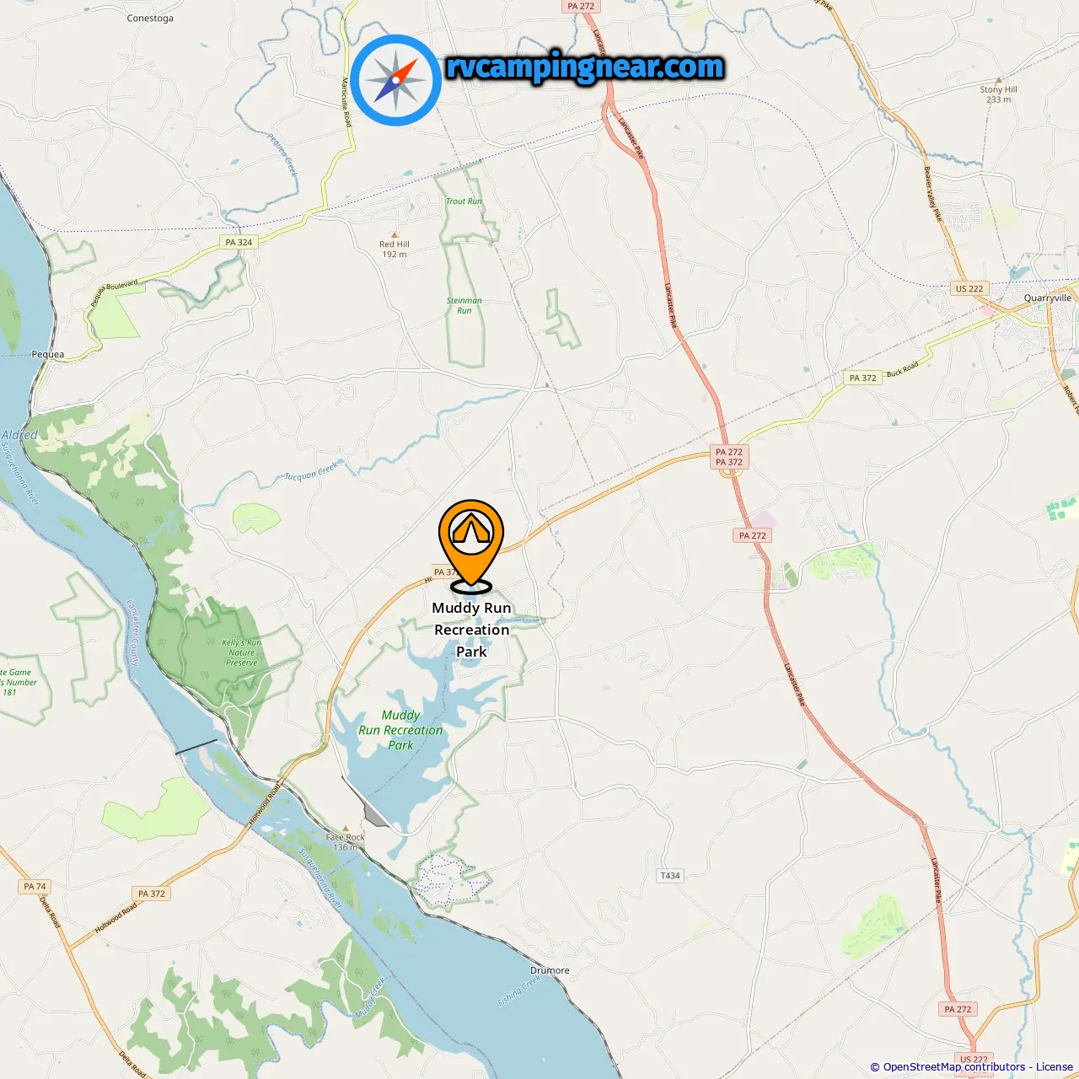This screenshot has width=1079, height=1079.
Task: Select the Quarryville town label
Action: [x=1048, y=298]
